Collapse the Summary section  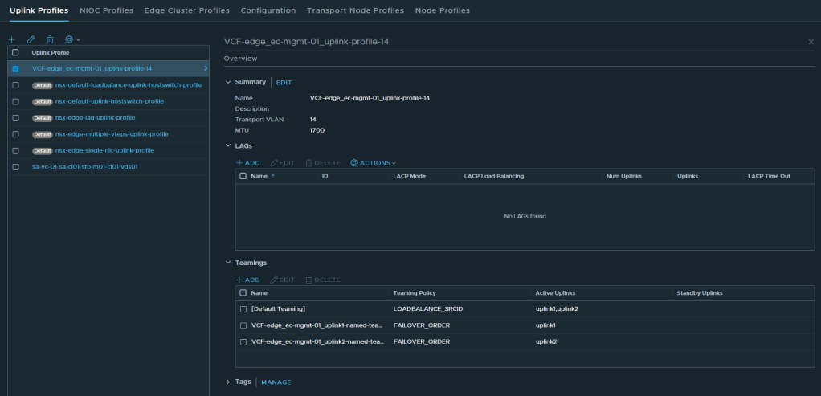point(228,82)
